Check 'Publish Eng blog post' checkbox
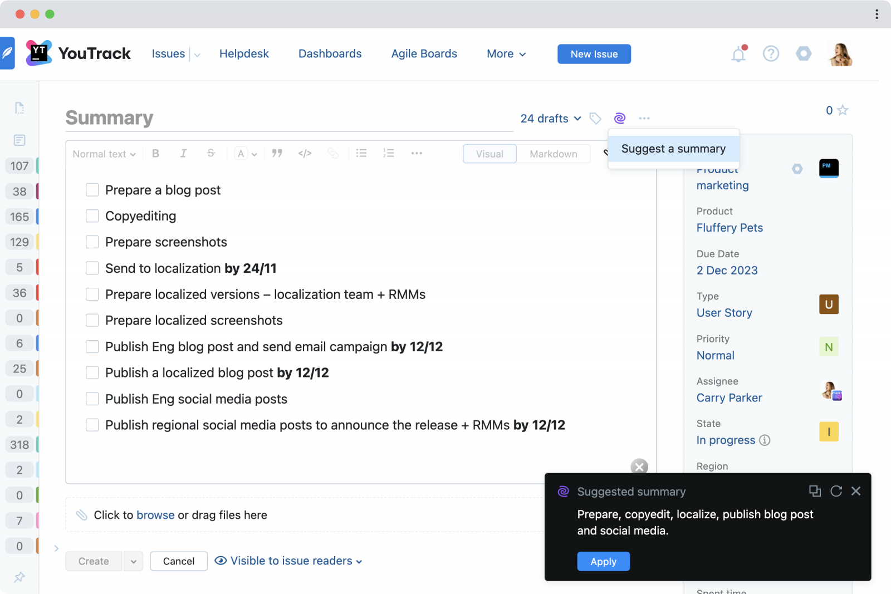 pos(92,346)
